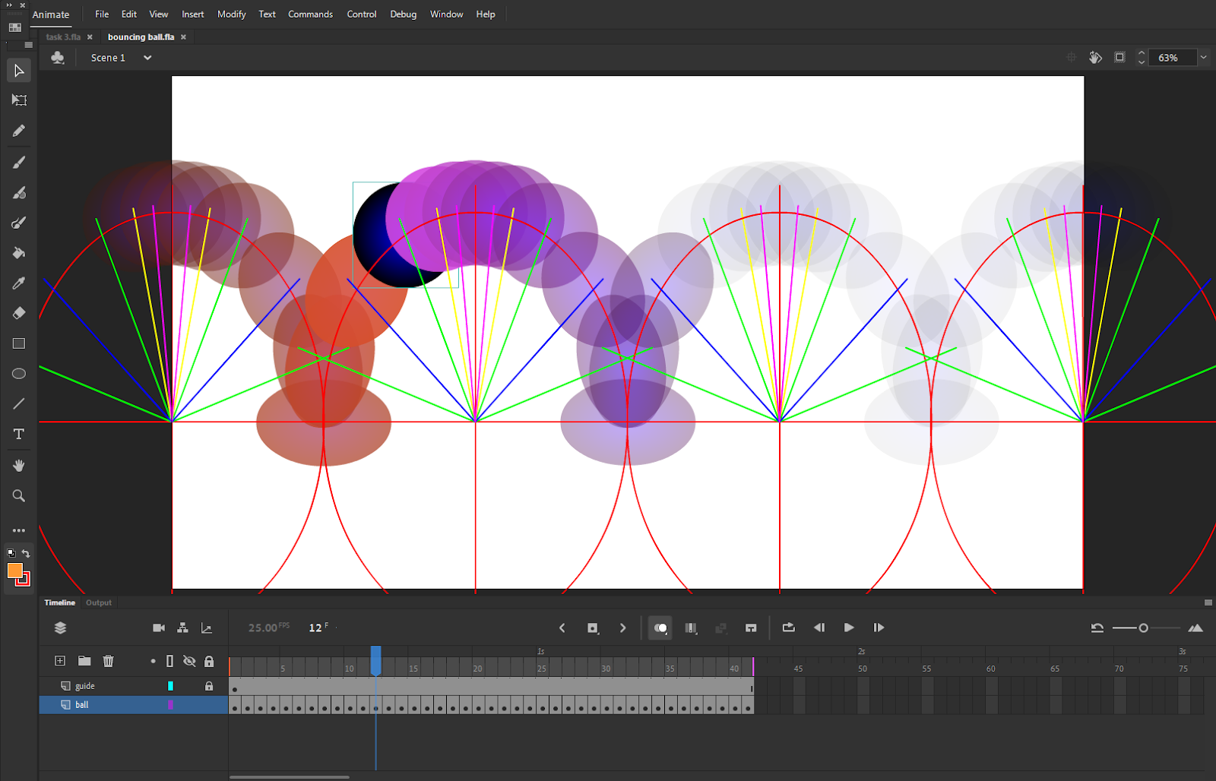Reset timeline zoom to default level
This screenshot has width=1216, height=781.
click(1097, 628)
